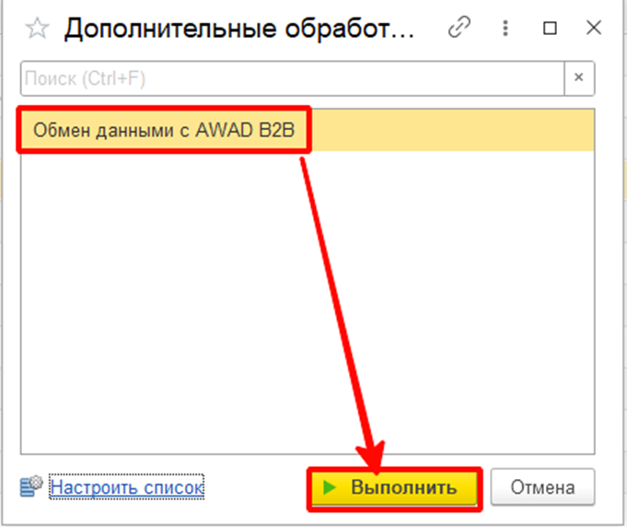The height and width of the screenshot is (527, 627).
Task: Click the list settings gear icon
Action: coord(31,486)
